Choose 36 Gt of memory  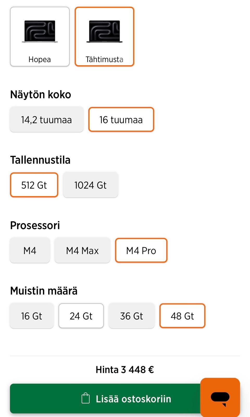coord(132,316)
